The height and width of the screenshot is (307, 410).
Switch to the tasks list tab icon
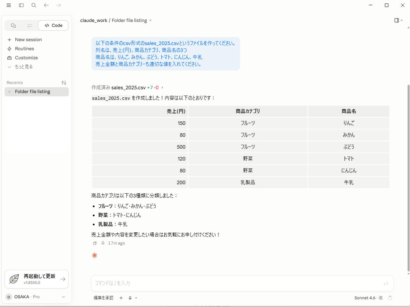coord(30,25)
